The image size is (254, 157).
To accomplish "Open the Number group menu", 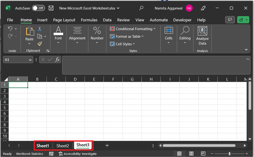I will coord(97,35).
